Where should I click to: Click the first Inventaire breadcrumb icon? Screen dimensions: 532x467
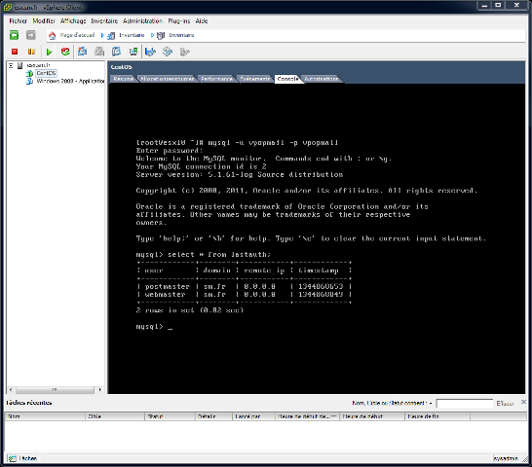point(111,35)
